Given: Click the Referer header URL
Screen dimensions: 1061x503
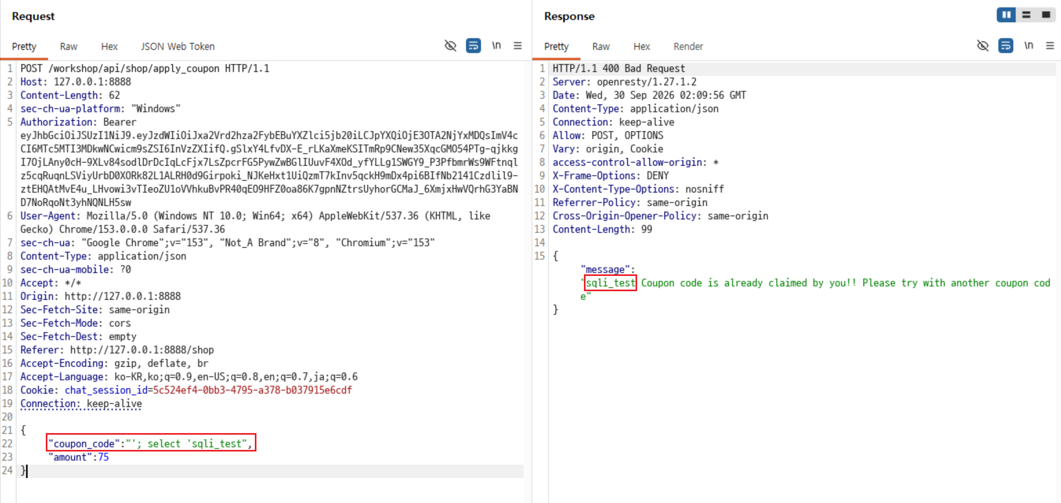Looking at the screenshot, I should coord(142,350).
